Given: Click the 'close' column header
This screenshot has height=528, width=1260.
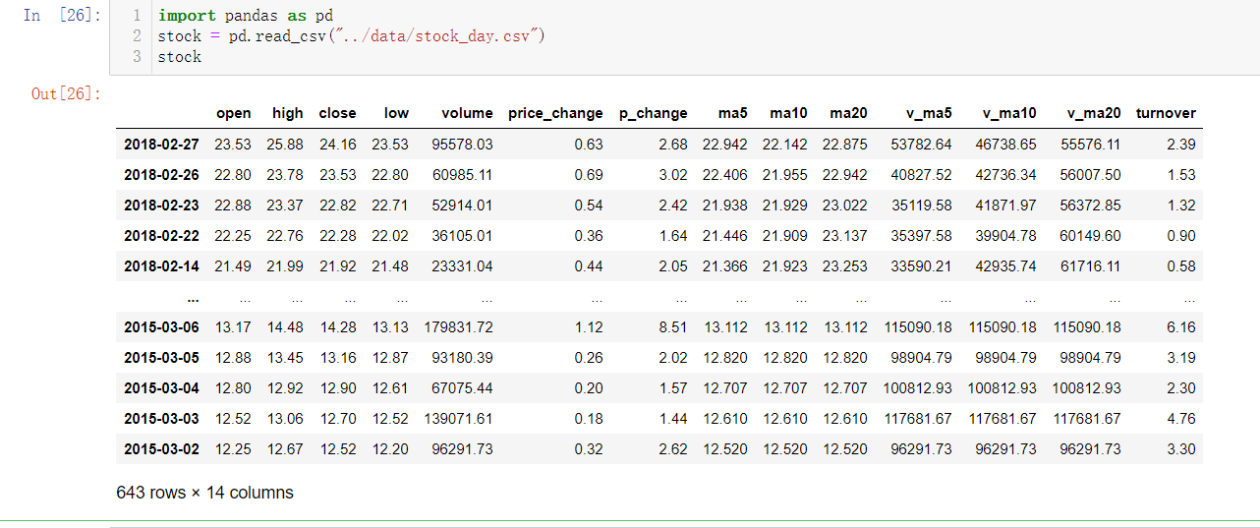Looking at the screenshot, I should pos(337,113).
